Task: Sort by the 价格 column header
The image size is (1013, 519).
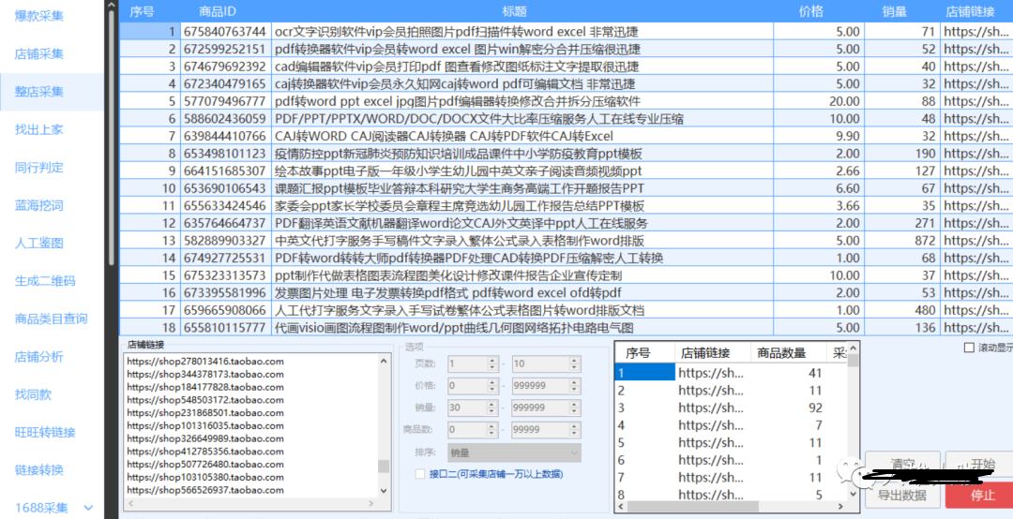Action: click(810, 11)
